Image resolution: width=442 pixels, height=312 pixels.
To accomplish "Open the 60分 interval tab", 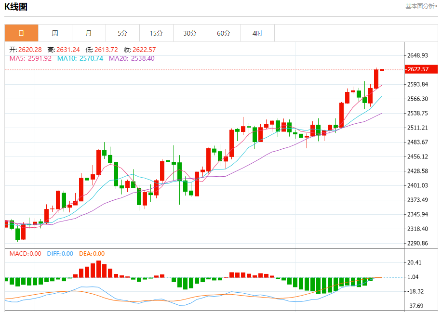I will [x=224, y=33].
